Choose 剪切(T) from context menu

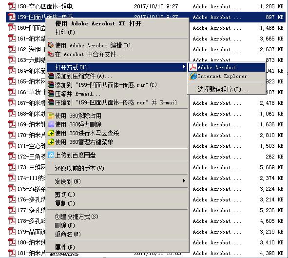(65, 195)
